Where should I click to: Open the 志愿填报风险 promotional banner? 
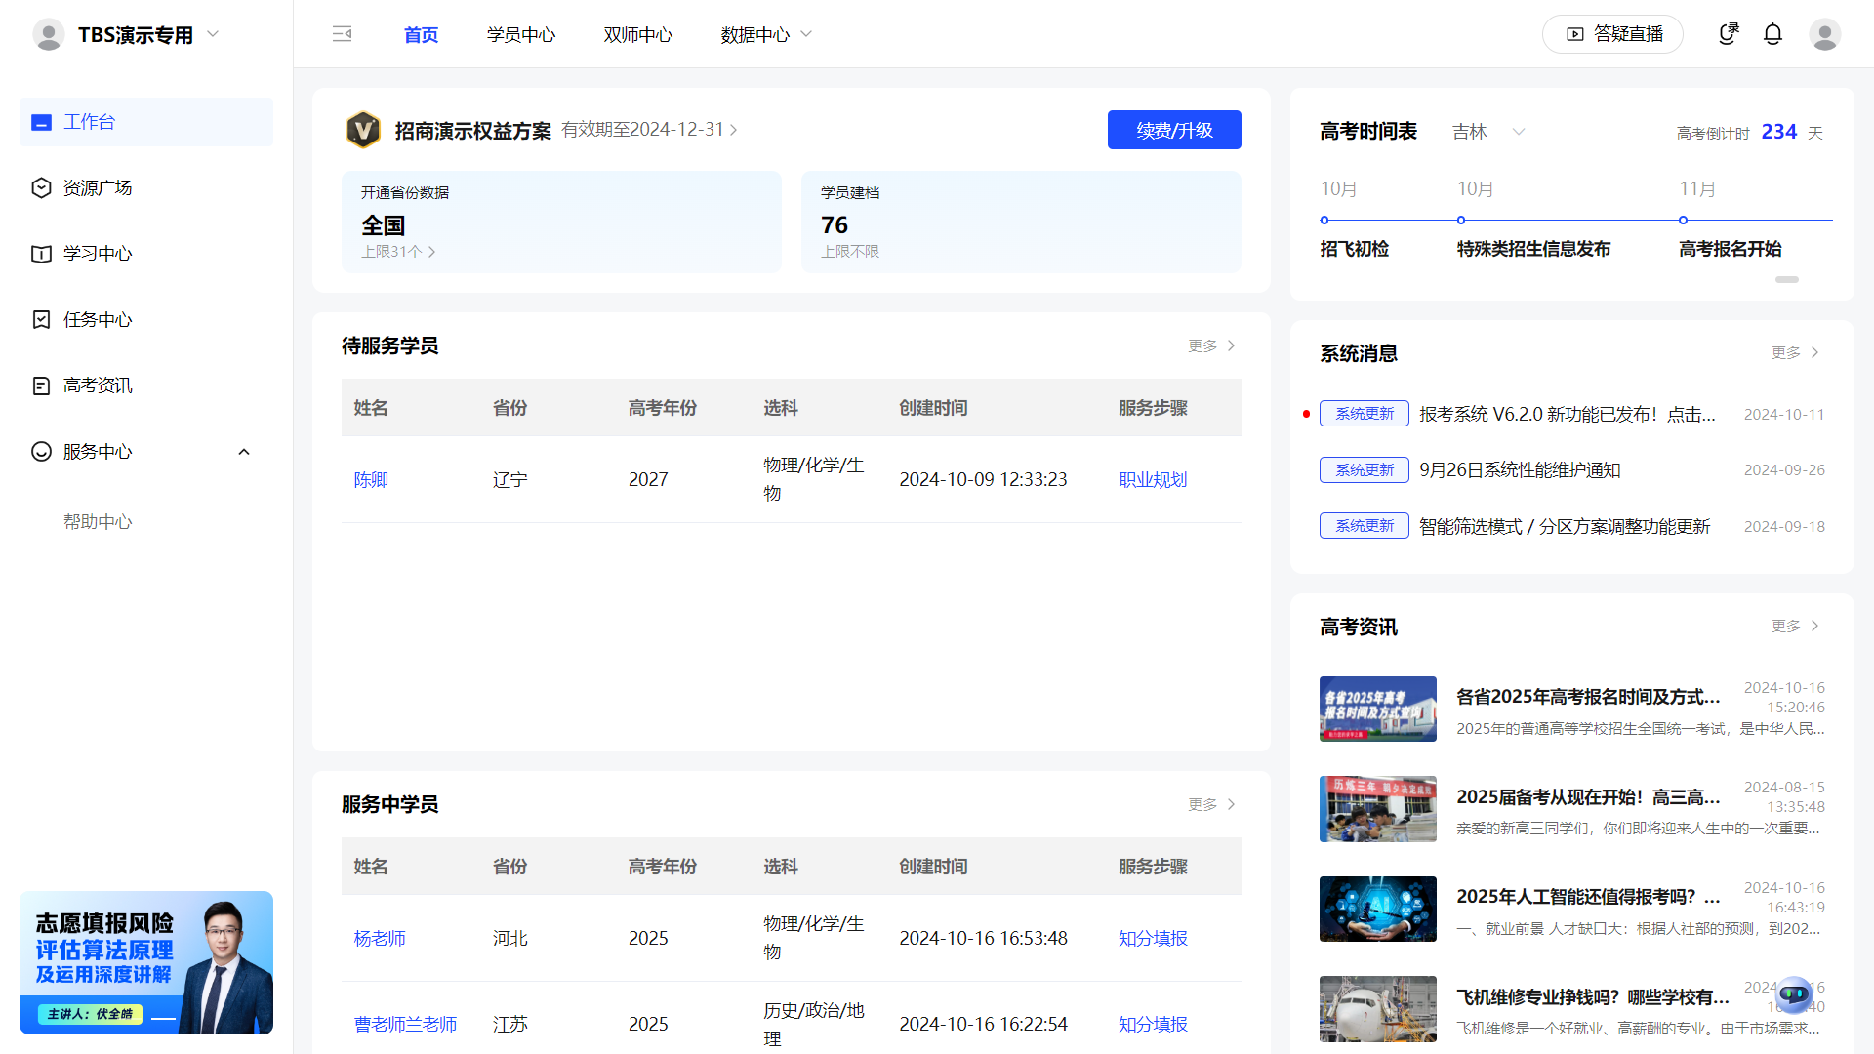click(145, 963)
